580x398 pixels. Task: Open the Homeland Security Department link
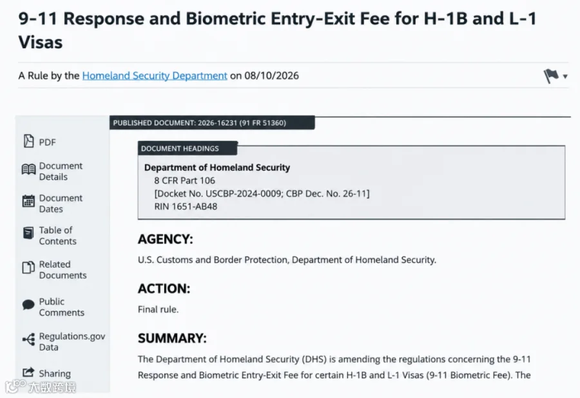click(155, 76)
